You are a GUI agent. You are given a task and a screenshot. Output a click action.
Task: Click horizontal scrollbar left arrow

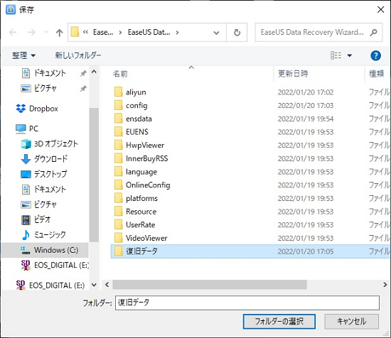pyautogui.click(x=107, y=285)
